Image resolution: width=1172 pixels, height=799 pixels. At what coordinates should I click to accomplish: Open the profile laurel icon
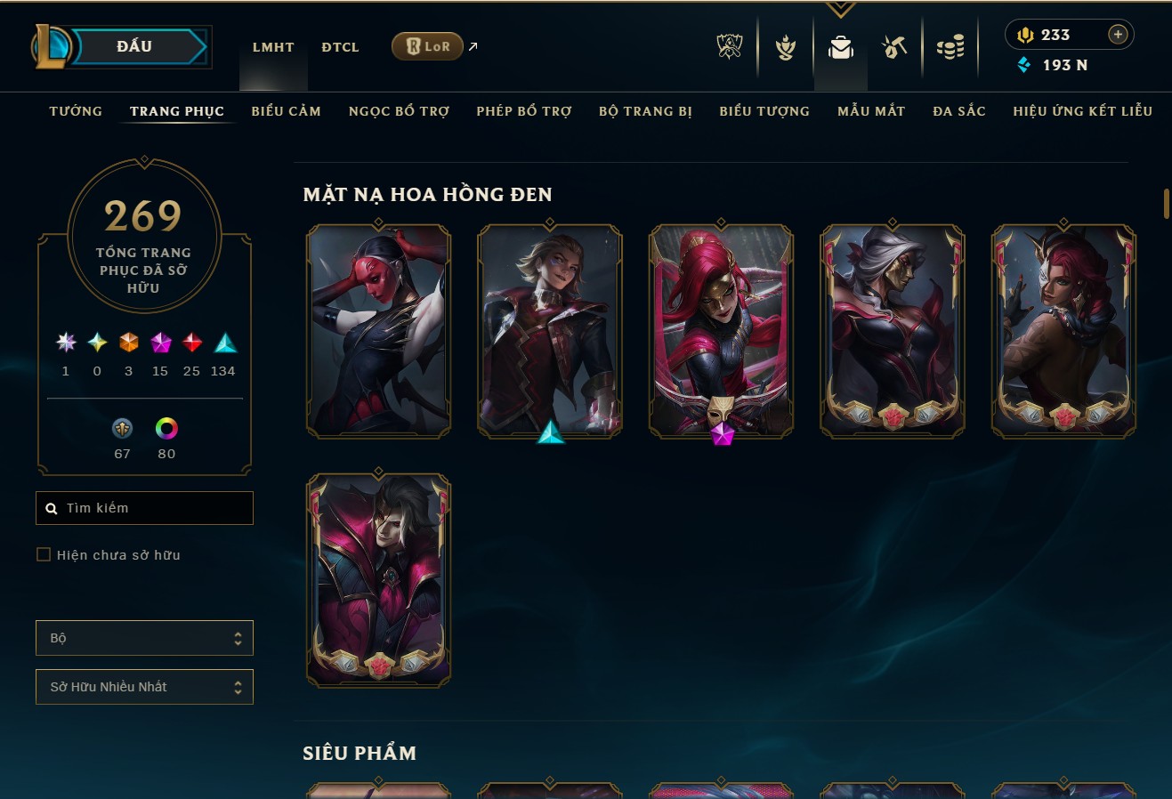point(785,47)
